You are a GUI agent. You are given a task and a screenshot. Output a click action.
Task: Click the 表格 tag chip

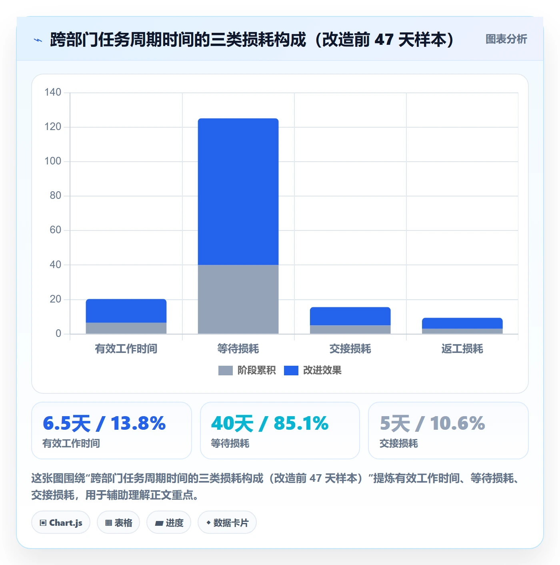(118, 522)
